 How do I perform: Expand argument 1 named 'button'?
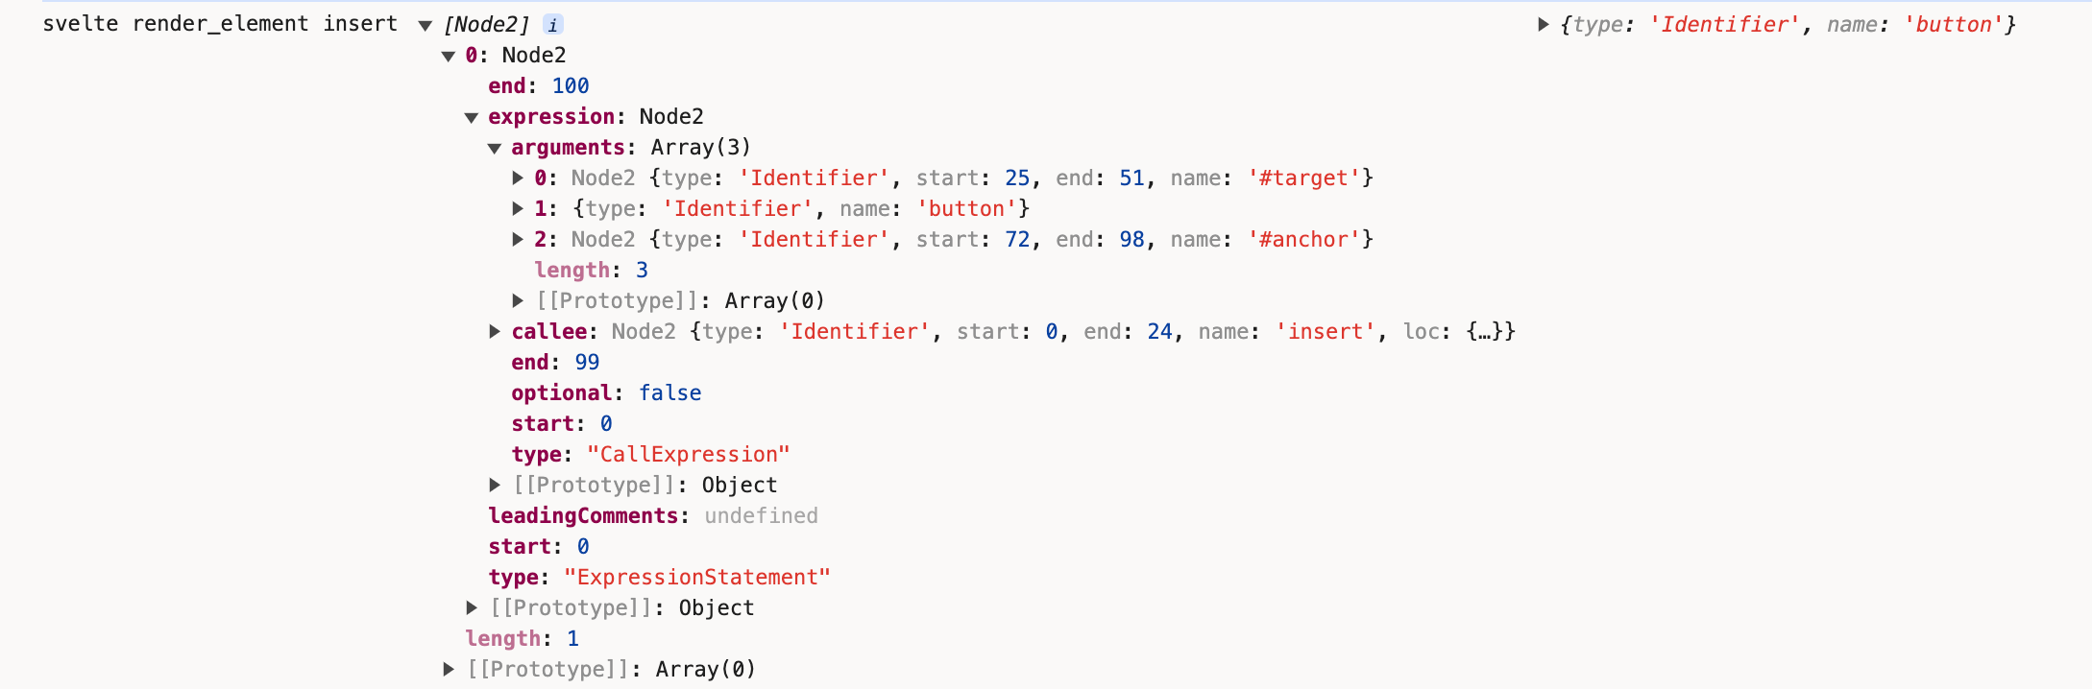tap(518, 209)
